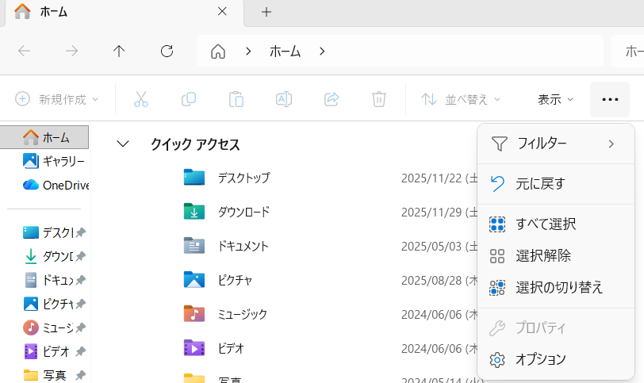The width and height of the screenshot is (644, 383).
Task: Choose すべて選択 from the menu
Action: pos(556,224)
